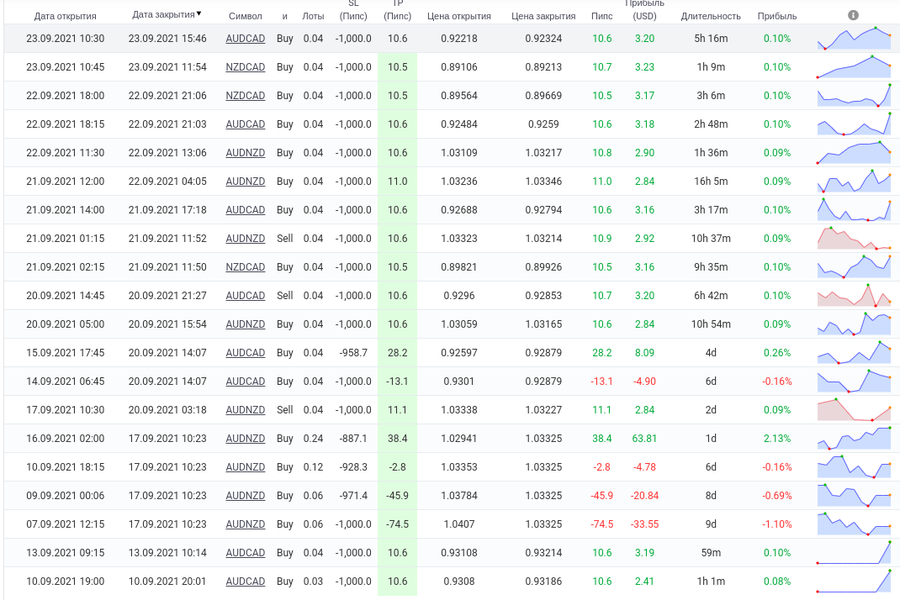Sort table by Дата открытия column

[65, 16]
